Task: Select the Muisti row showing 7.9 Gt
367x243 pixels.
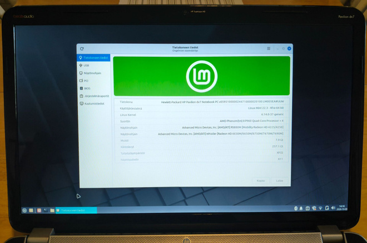Action: 201,140
